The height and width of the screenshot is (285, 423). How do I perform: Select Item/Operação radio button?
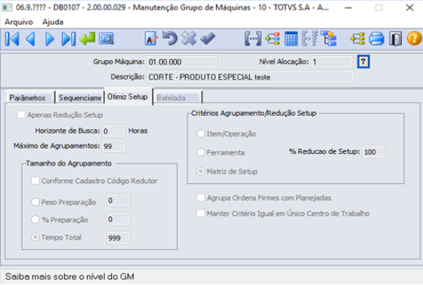pyautogui.click(x=201, y=133)
